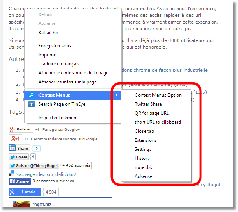238x212 pixels.
Task: Choose QR for page URL
Action: point(156,113)
